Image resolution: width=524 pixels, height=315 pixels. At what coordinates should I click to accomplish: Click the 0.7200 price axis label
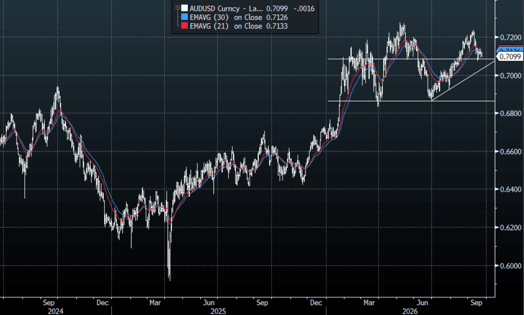pos(510,38)
